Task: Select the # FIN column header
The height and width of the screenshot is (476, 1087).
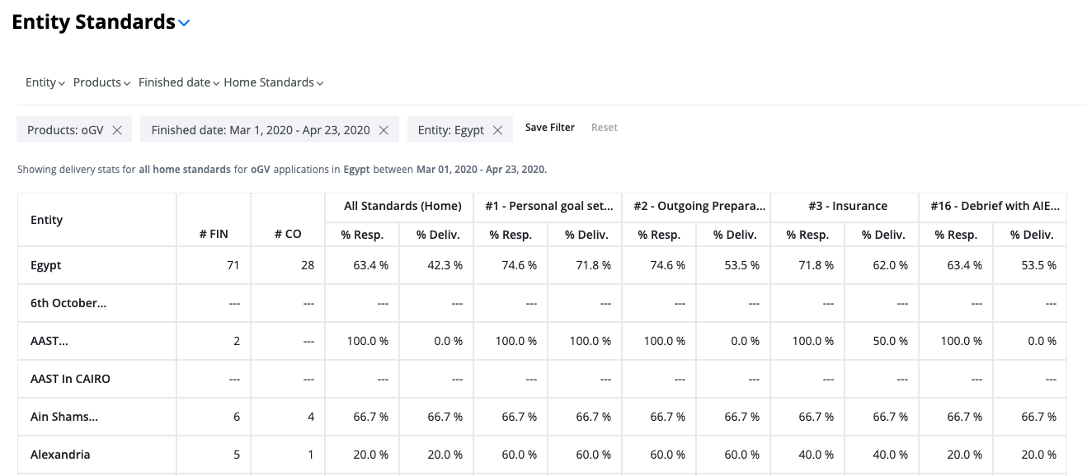Action: (x=214, y=234)
